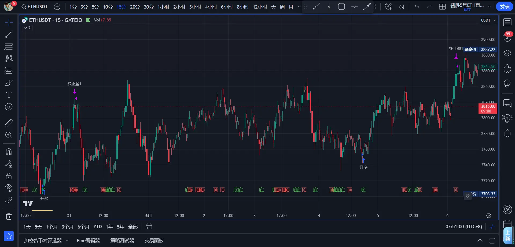Open the 策略测试器 tab
The image size is (515, 247).
tap(122, 241)
